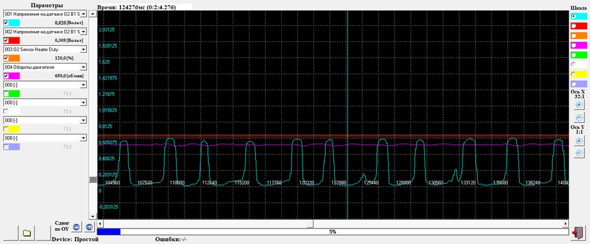The image size is (590, 244).
Task: Select the magenta scale radio button
Action: coord(574,45)
